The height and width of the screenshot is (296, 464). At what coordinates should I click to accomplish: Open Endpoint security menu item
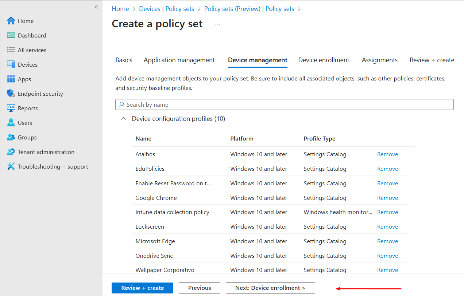tap(40, 94)
